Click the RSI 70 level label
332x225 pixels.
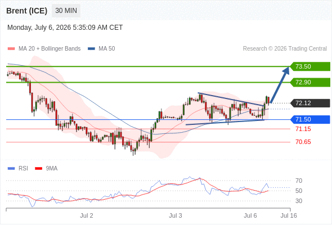coord(299,181)
